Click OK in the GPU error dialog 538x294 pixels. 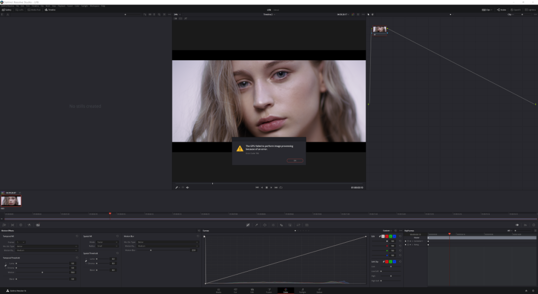[295, 160]
